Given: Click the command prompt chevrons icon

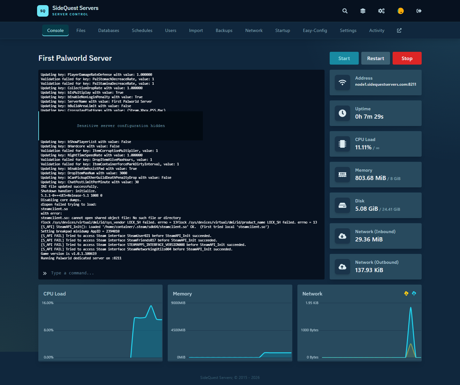Looking at the screenshot, I should click(45, 273).
